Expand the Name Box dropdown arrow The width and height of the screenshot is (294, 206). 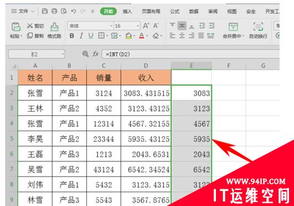[x=63, y=54]
